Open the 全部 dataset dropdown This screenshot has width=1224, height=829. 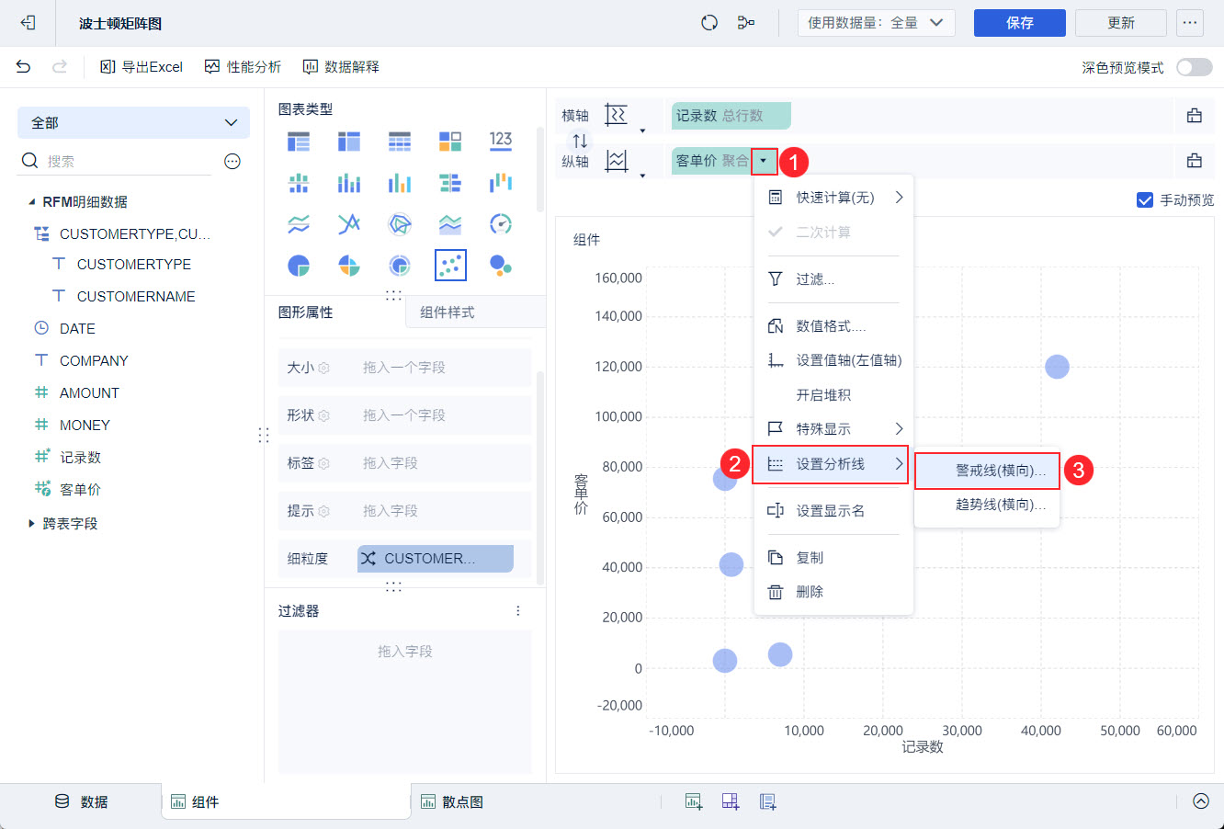point(133,122)
